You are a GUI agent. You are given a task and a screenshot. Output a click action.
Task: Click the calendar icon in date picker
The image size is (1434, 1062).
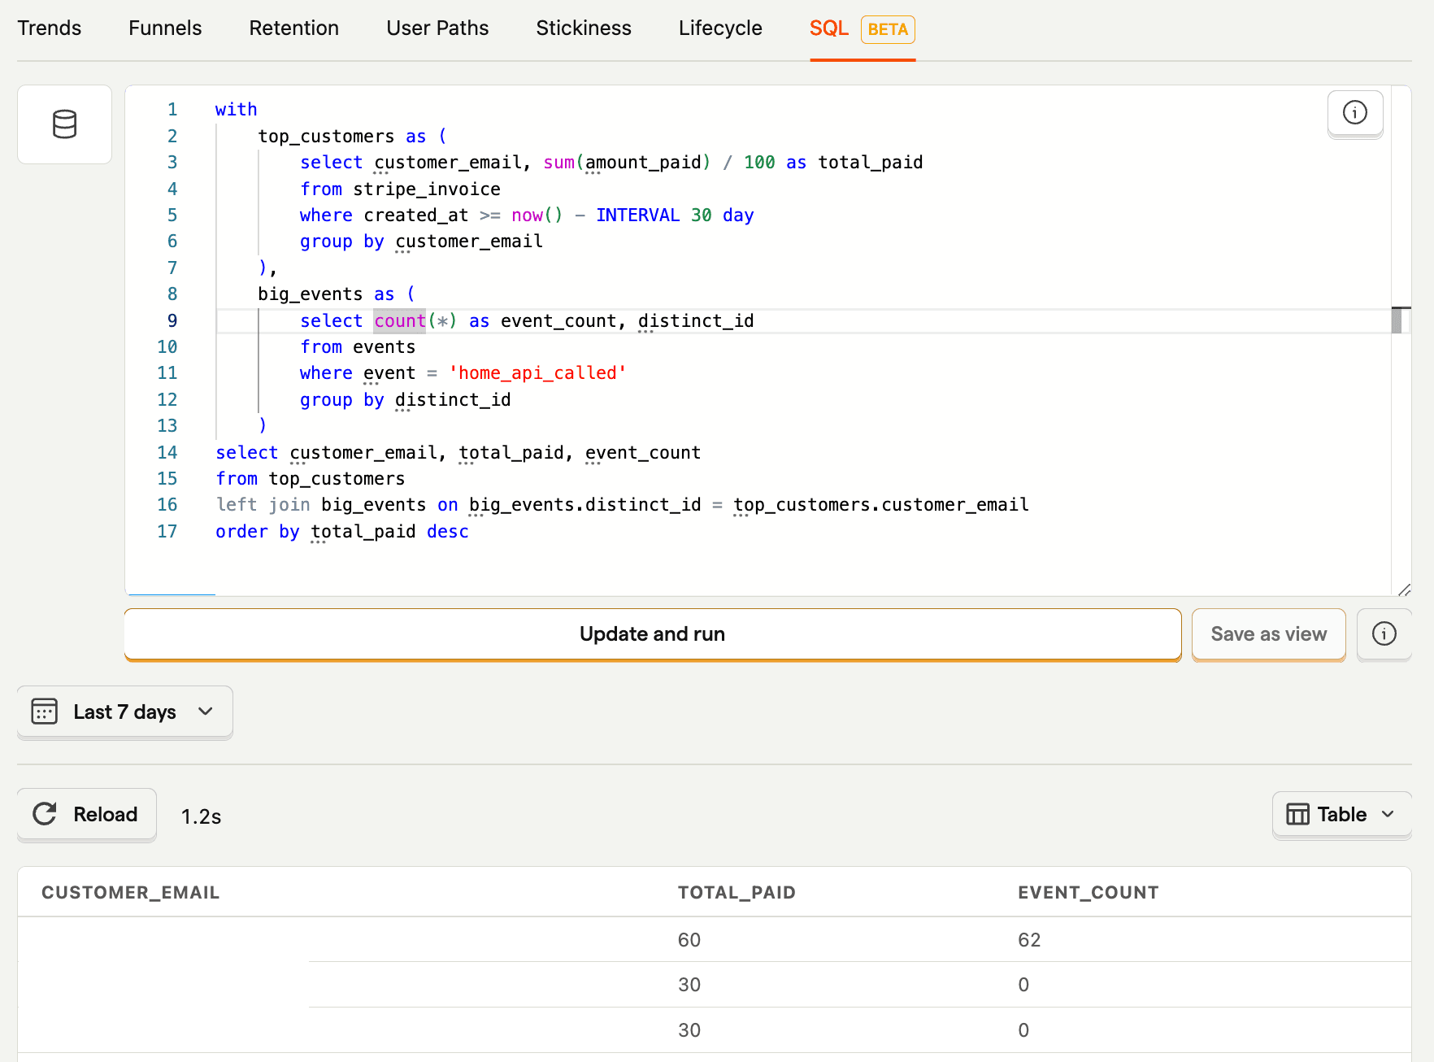pos(44,712)
